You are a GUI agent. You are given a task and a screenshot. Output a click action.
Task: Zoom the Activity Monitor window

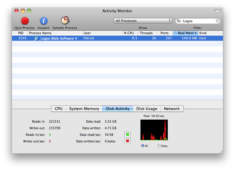point(29,11)
